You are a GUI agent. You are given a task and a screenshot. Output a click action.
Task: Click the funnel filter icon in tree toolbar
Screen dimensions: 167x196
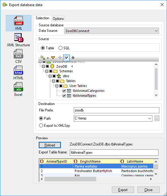pos(53,58)
